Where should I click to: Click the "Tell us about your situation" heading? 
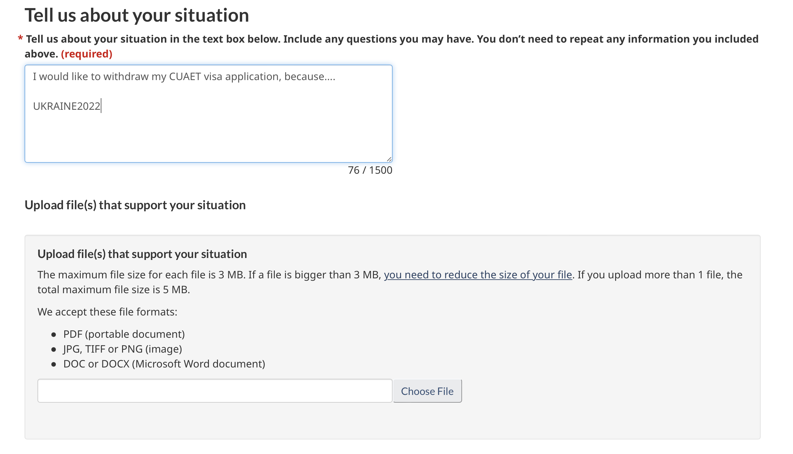tap(137, 15)
